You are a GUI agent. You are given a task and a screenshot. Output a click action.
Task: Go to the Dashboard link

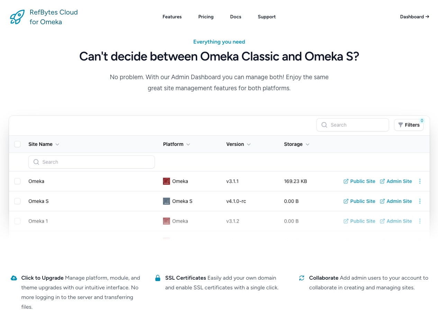(x=414, y=17)
